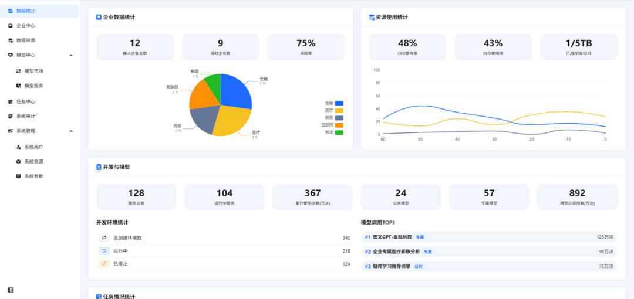This screenshot has height=299, width=634.
Task: Click the 数据统计 sidebar icon
Action: pyautogui.click(x=11, y=11)
